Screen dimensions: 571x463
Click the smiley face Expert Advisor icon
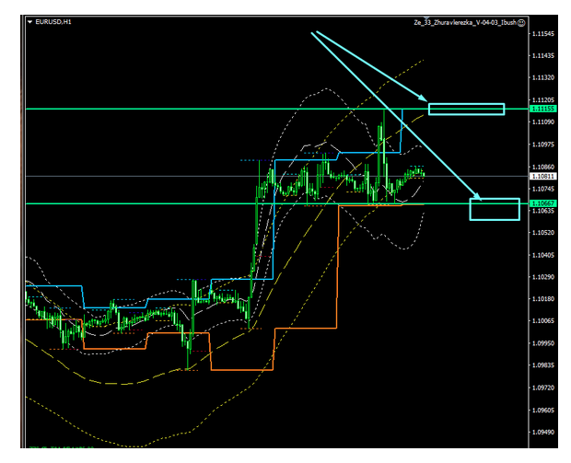coord(521,21)
